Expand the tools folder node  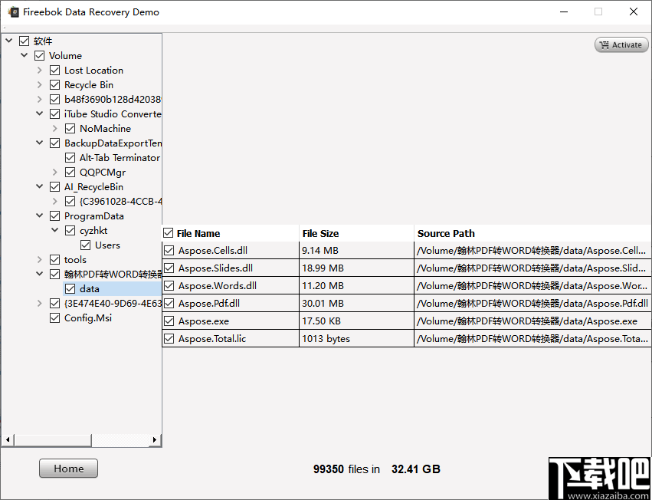tap(39, 259)
